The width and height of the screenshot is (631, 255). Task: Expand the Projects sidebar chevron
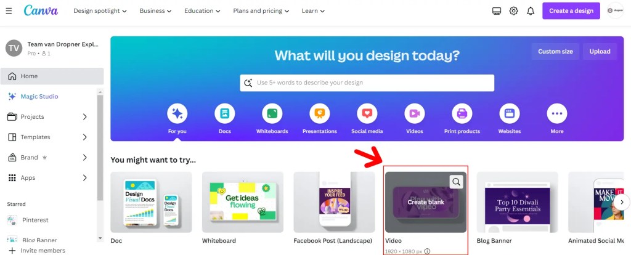pyautogui.click(x=85, y=116)
